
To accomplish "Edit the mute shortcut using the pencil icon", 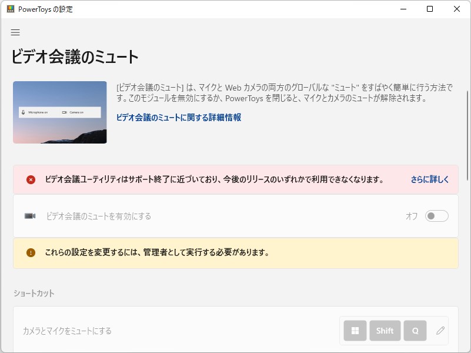I will tap(440, 331).
